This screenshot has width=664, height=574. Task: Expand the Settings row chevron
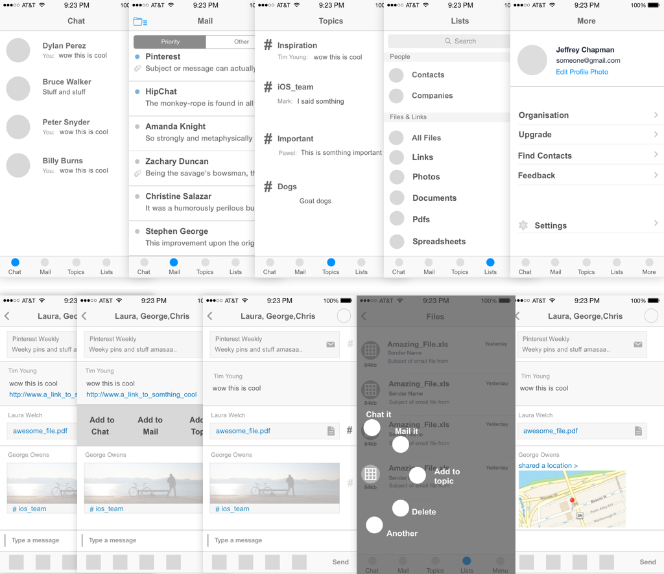click(x=656, y=223)
